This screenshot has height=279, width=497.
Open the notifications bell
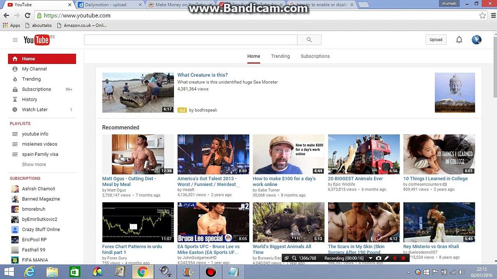[459, 40]
